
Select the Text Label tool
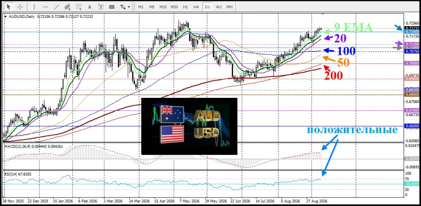[101, 7]
